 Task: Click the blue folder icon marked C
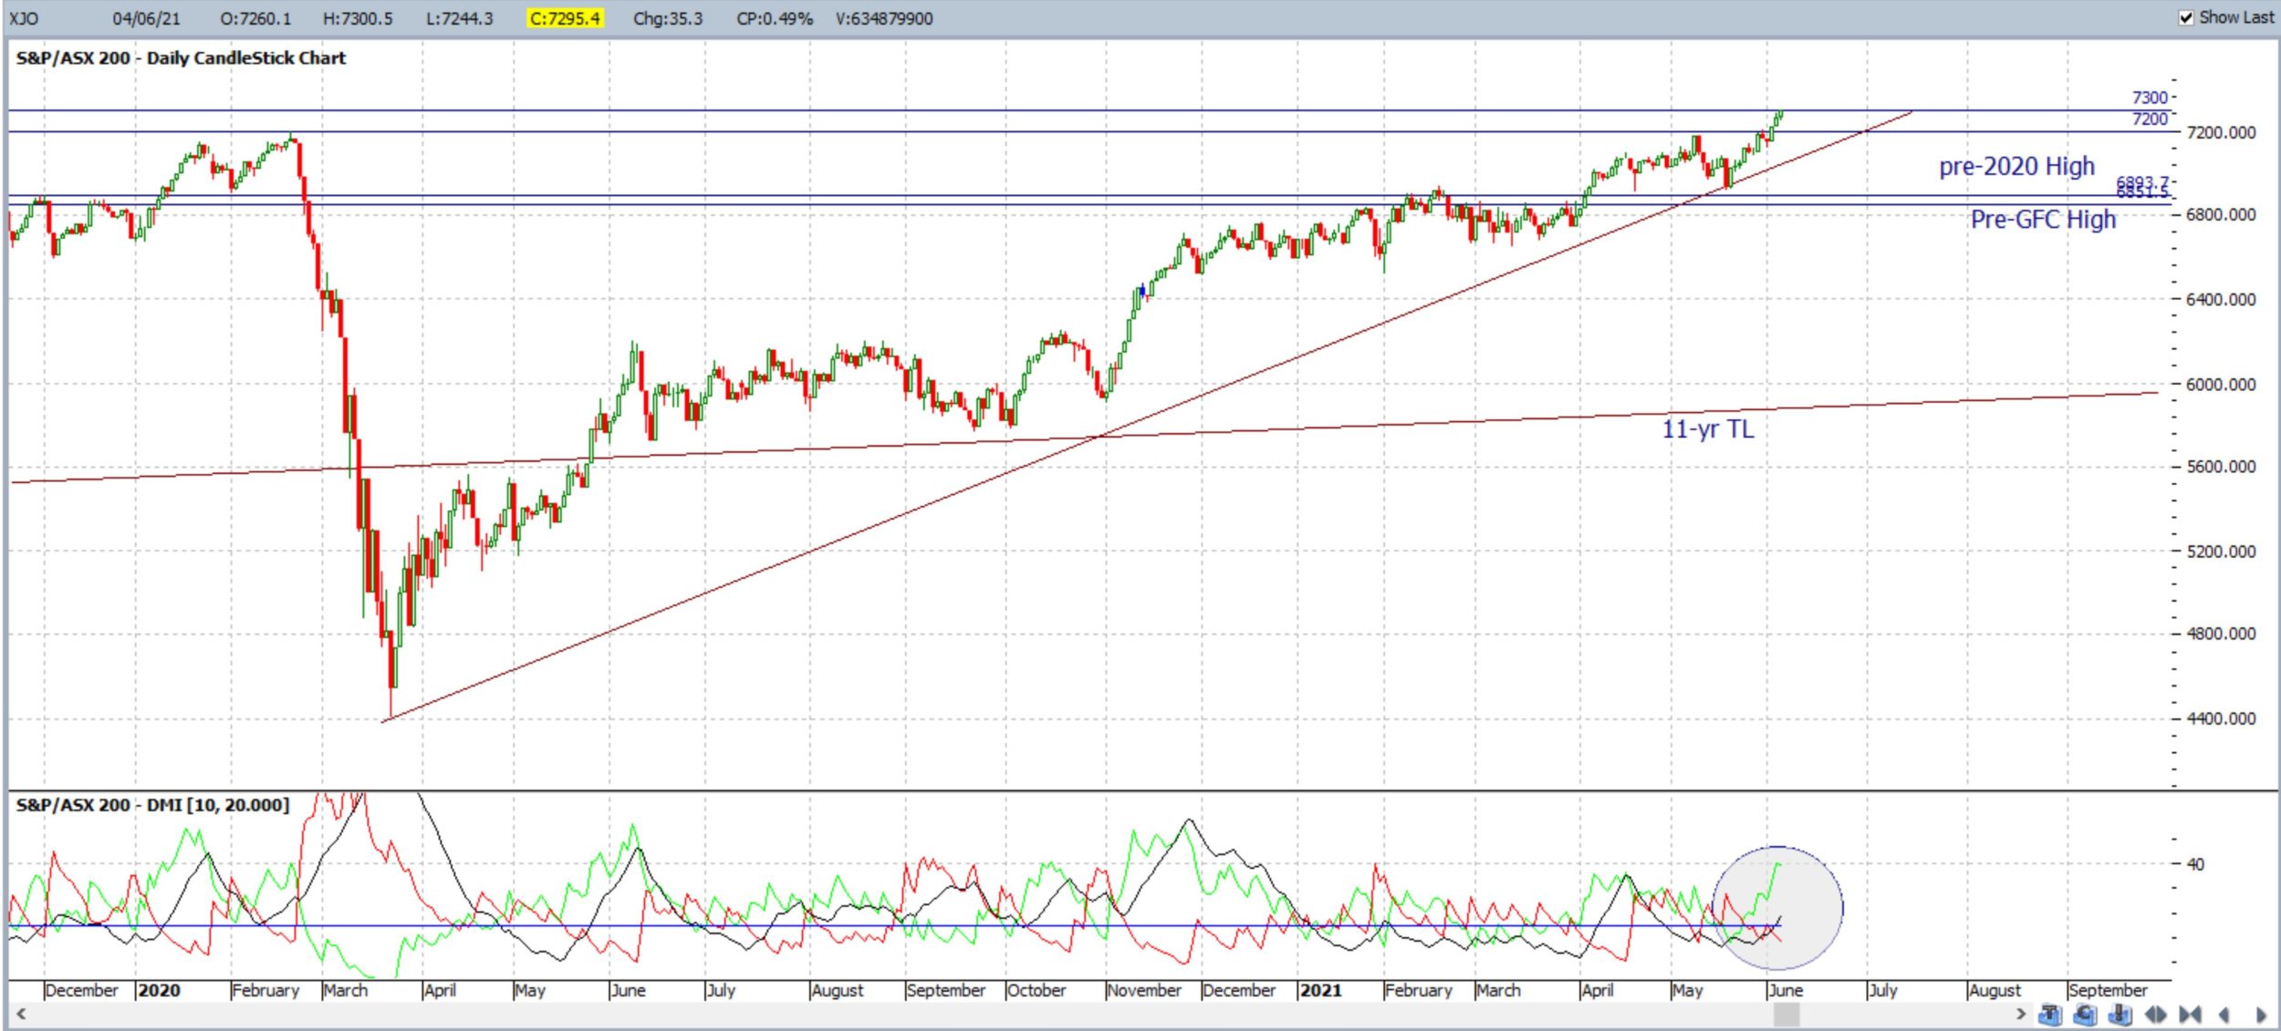pos(2085,1015)
